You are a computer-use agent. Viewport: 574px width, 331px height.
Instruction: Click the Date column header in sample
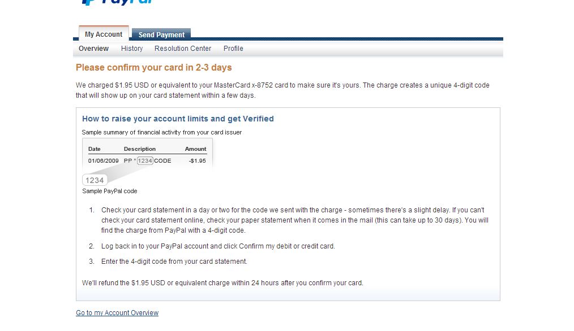coord(95,149)
